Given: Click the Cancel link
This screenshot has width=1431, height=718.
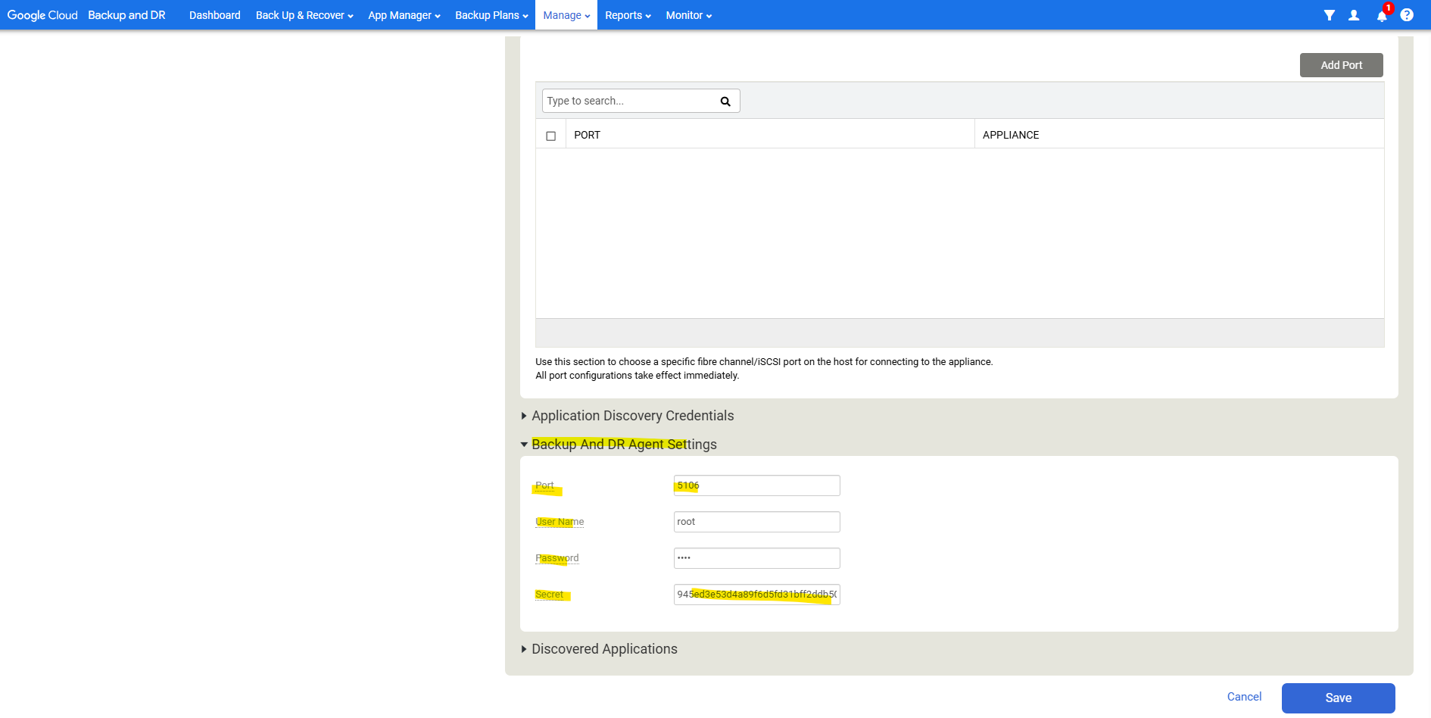Looking at the screenshot, I should [x=1244, y=697].
